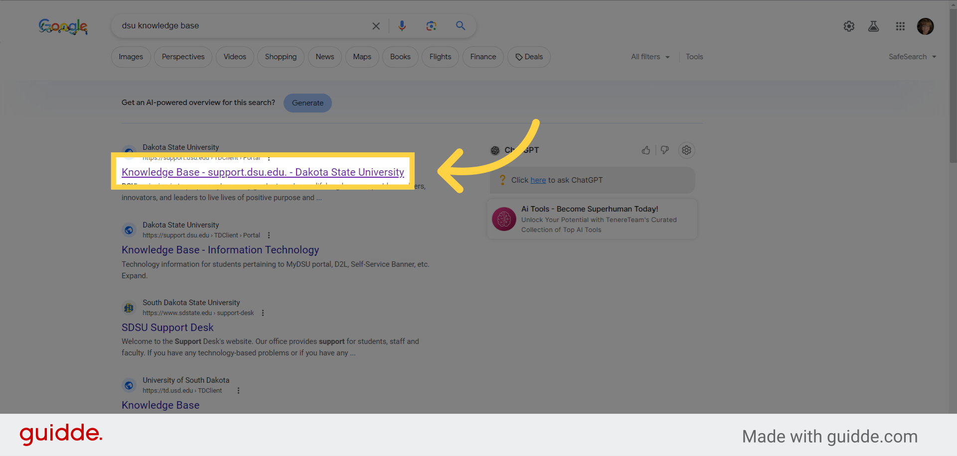Open more options for SDSU result
Screen dimensions: 957x456
coord(263,313)
